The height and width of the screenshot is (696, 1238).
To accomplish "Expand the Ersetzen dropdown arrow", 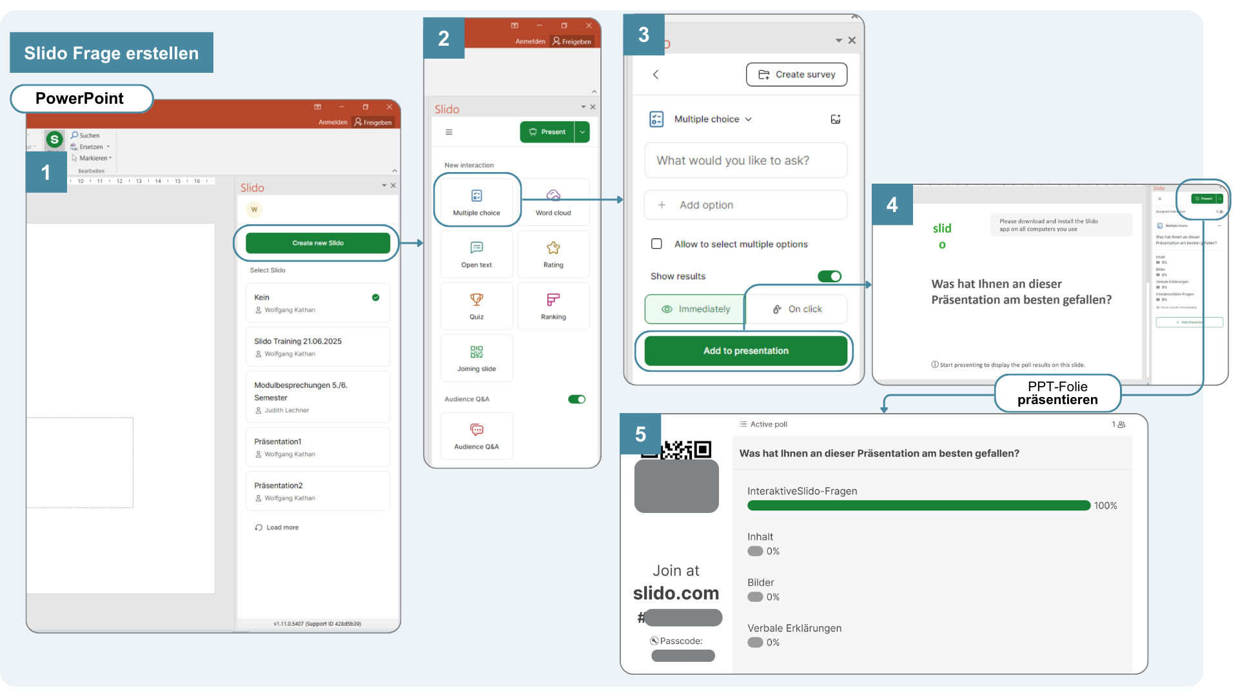I will click(108, 147).
